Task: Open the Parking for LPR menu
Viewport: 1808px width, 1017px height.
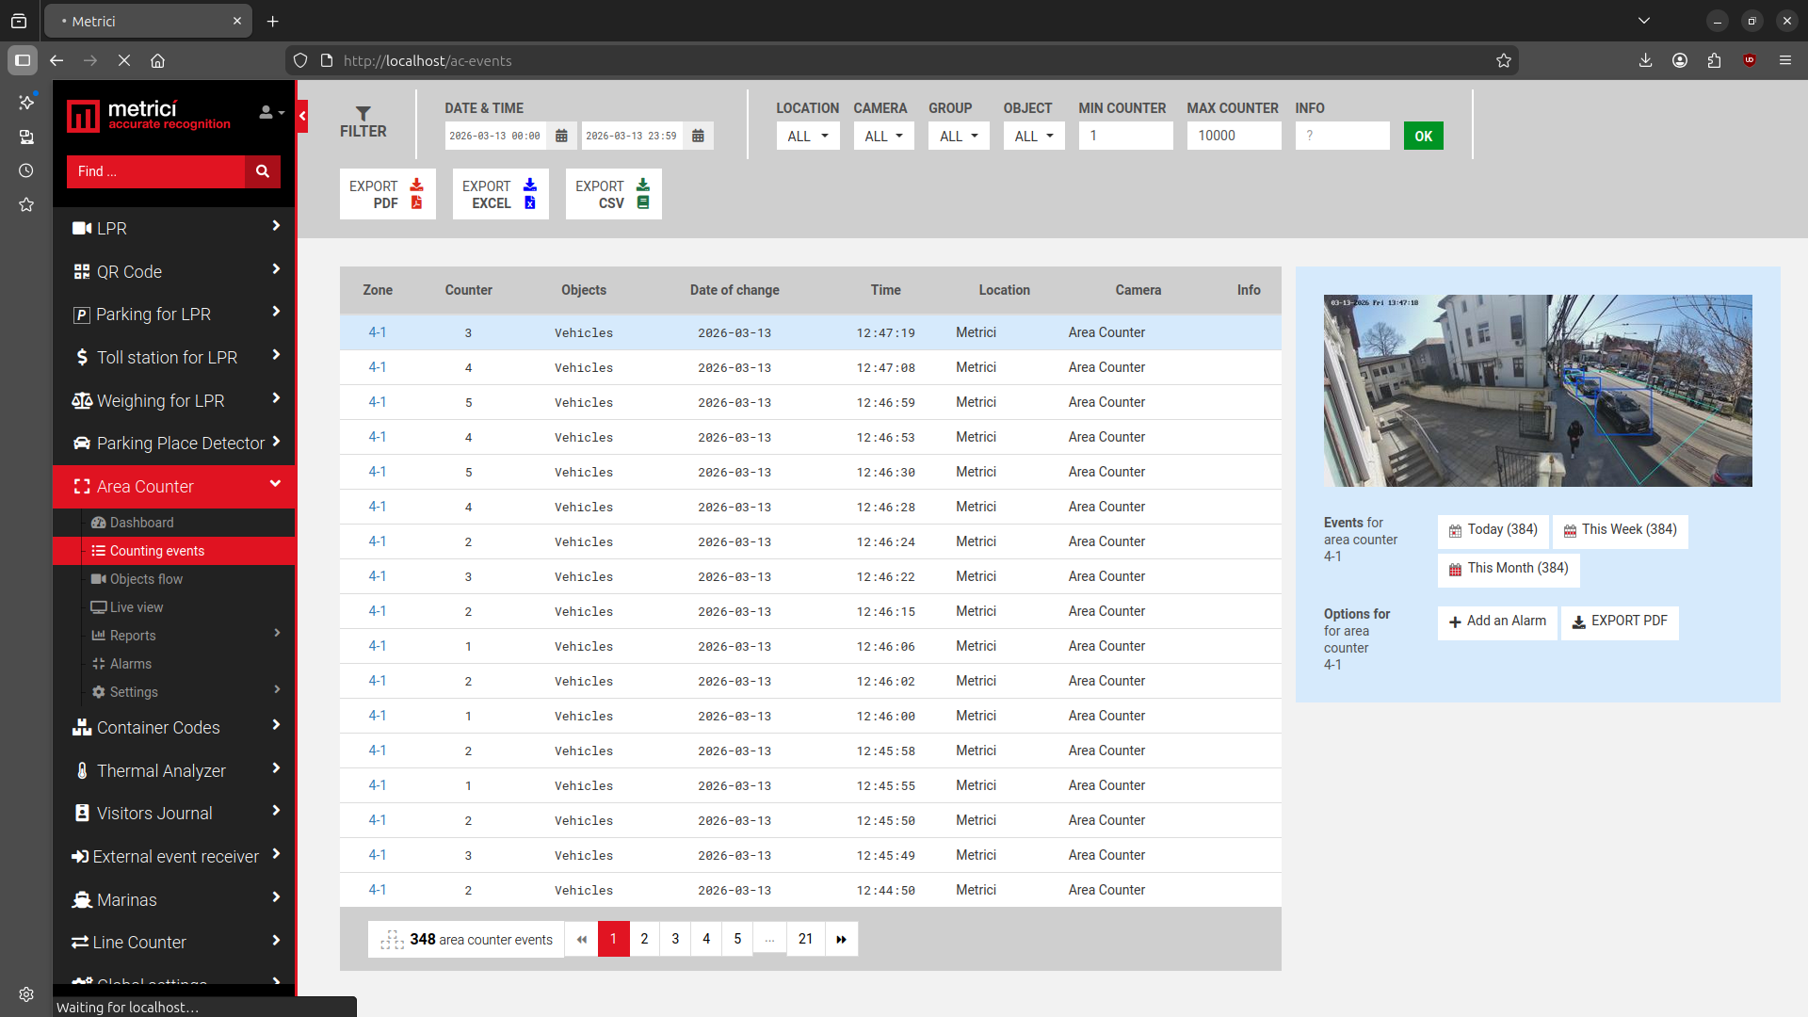Action: coord(174,314)
